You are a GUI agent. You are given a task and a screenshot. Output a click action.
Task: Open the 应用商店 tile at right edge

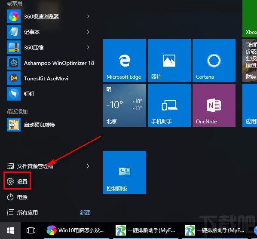pos(250,105)
